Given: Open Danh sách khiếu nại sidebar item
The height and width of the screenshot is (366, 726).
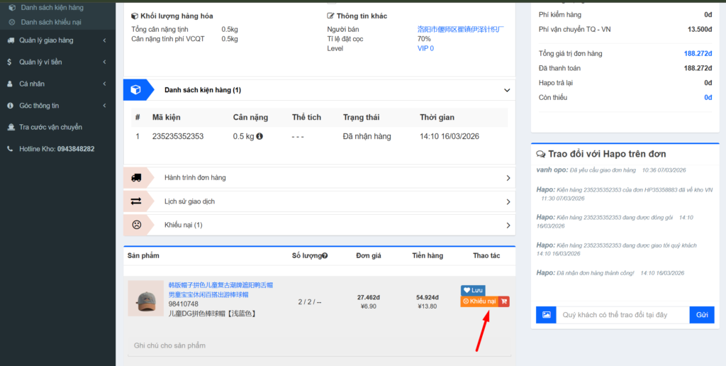Looking at the screenshot, I should pos(51,22).
